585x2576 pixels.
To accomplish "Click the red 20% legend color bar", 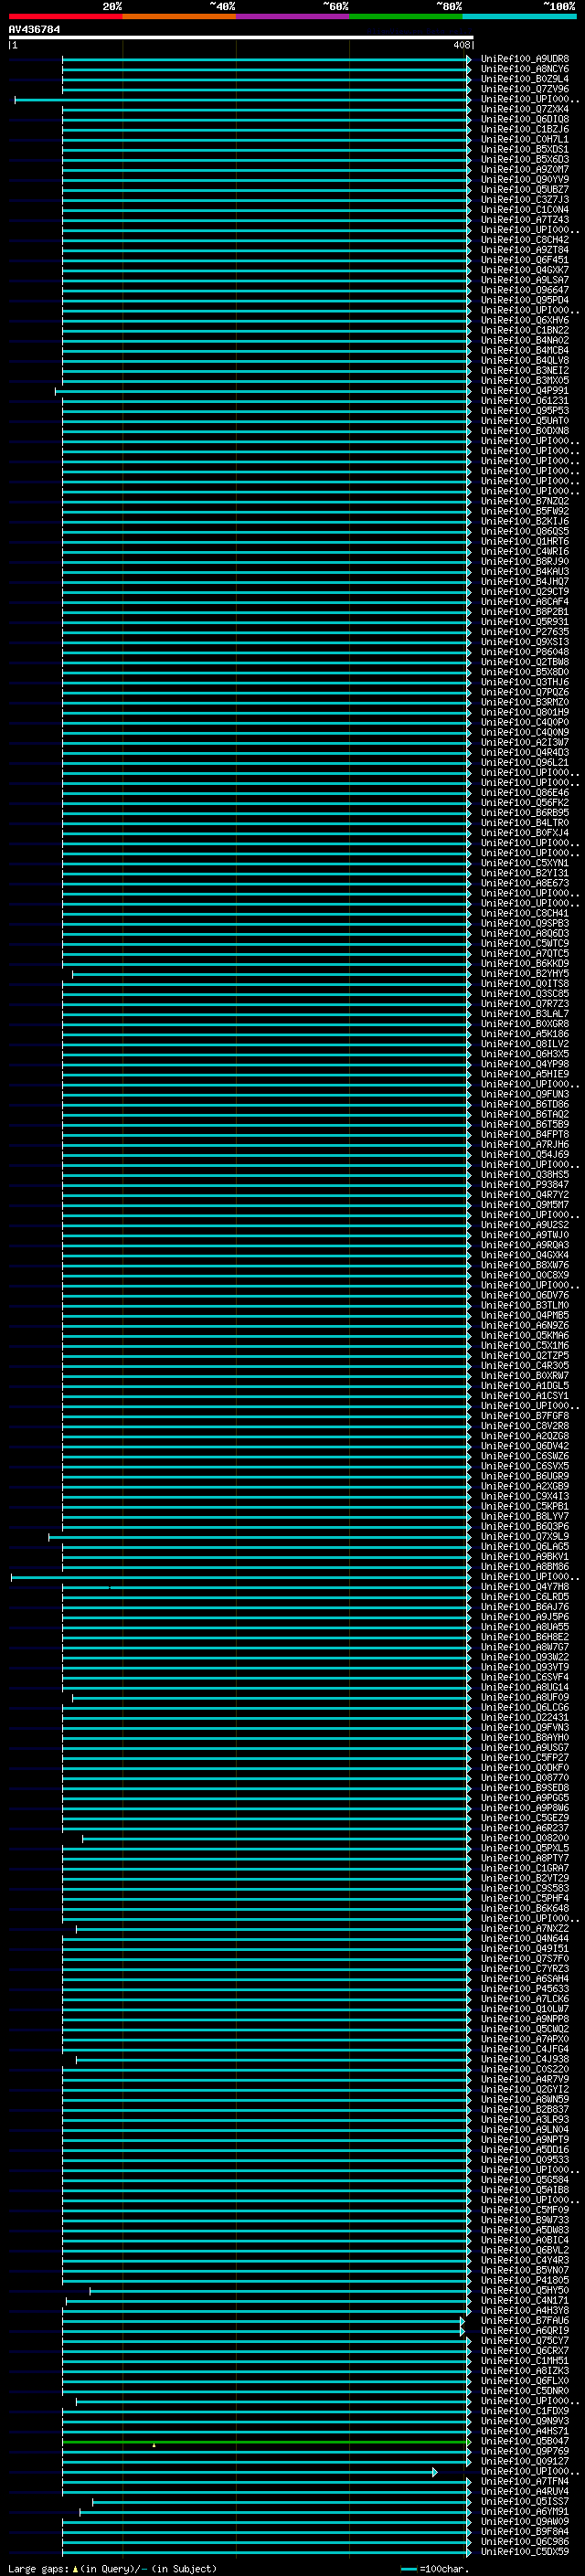I will 65,16.
